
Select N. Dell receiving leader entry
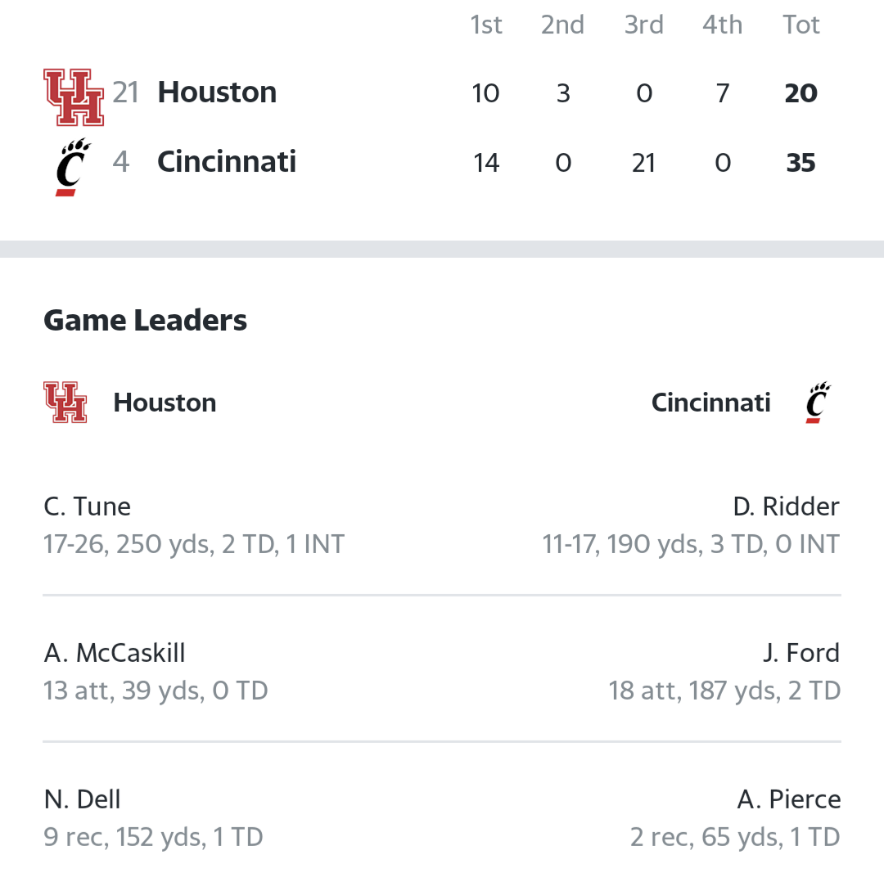[153, 818]
